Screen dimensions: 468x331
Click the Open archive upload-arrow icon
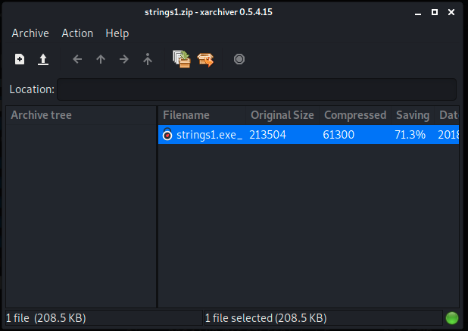[43, 59]
